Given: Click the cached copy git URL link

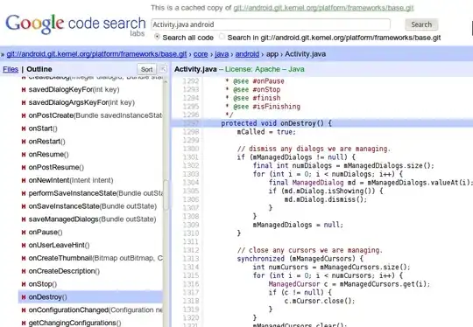Looking at the screenshot, I should pos(323,8).
